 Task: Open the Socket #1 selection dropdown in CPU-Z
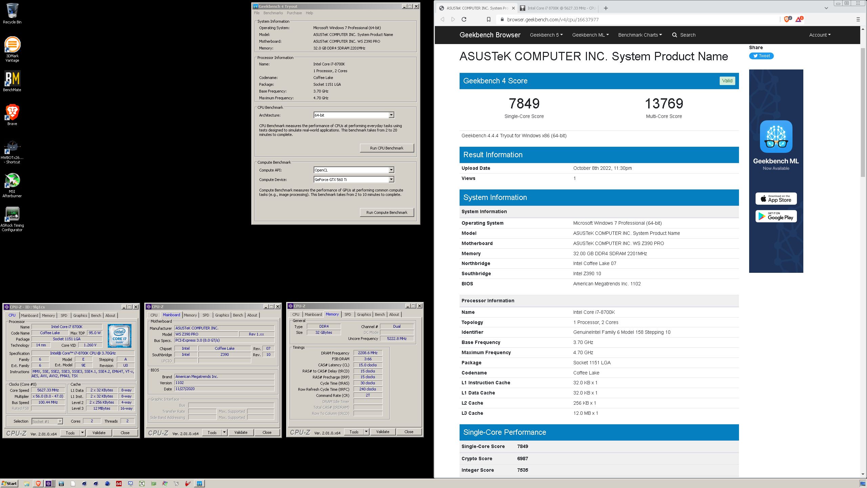point(47,421)
